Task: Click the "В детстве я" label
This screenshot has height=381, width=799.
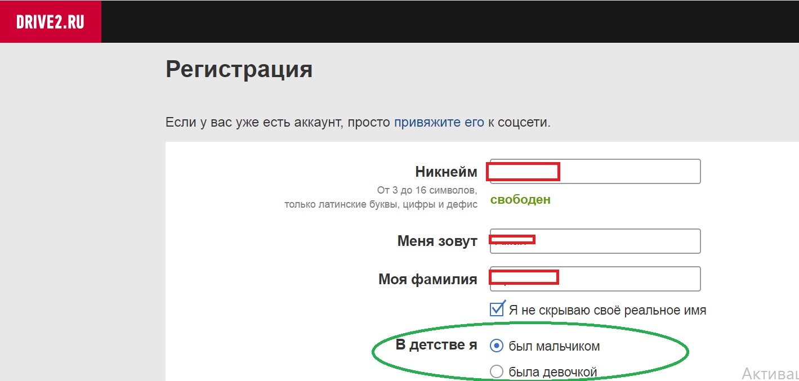Action: 436,344
